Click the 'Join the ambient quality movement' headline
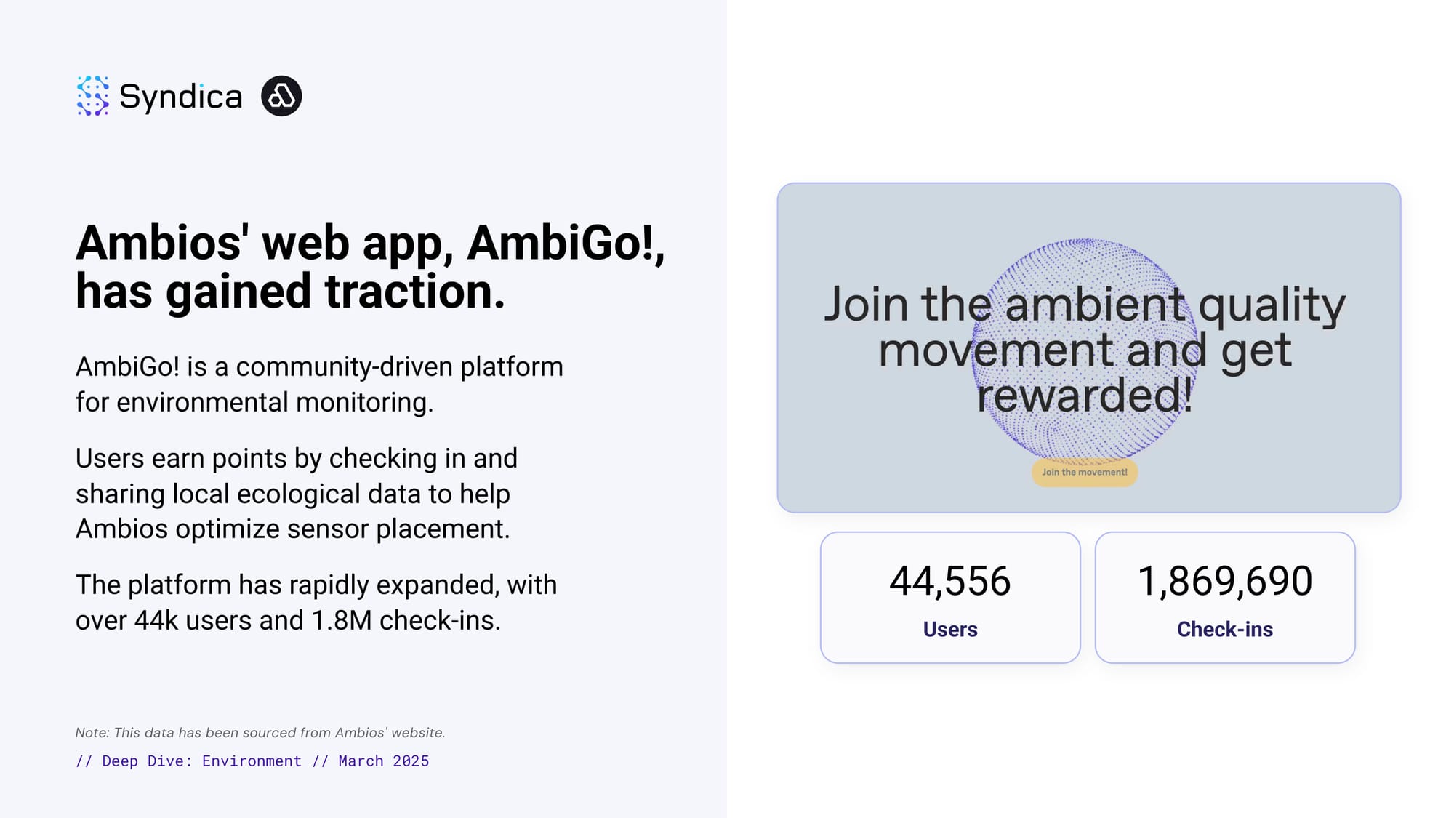The height and width of the screenshot is (818, 1454). click(x=1085, y=349)
